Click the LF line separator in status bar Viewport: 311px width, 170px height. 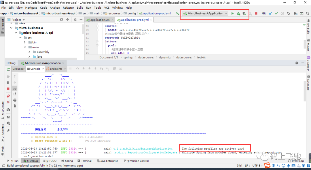(247, 165)
